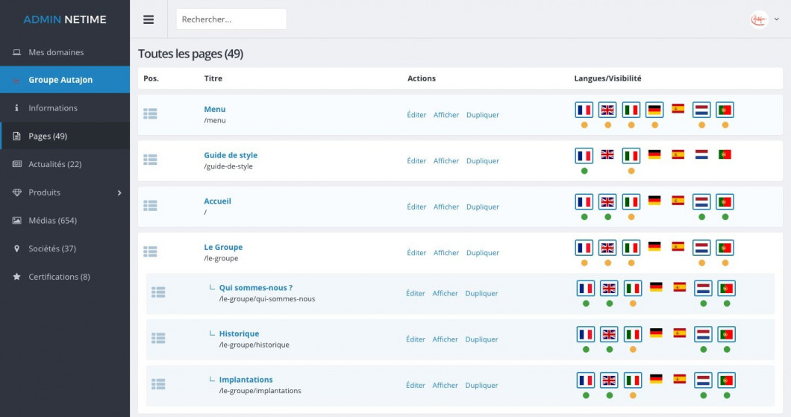791x417 pixels.
Task: Toggle German flag on Historique row
Action: [656, 333]
